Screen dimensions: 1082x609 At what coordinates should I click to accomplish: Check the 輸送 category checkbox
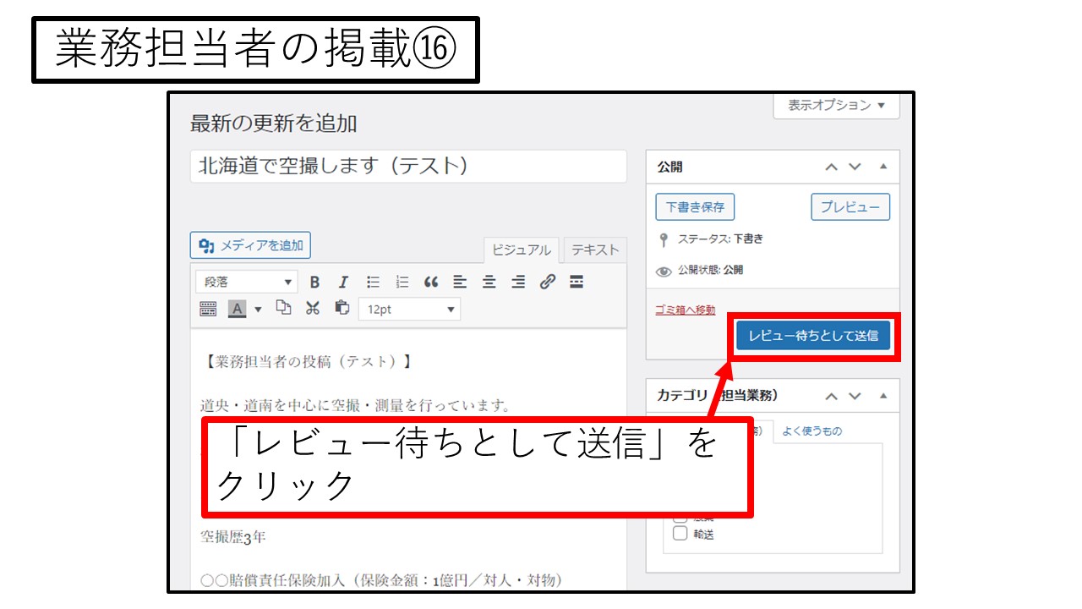tap(680, 534)
